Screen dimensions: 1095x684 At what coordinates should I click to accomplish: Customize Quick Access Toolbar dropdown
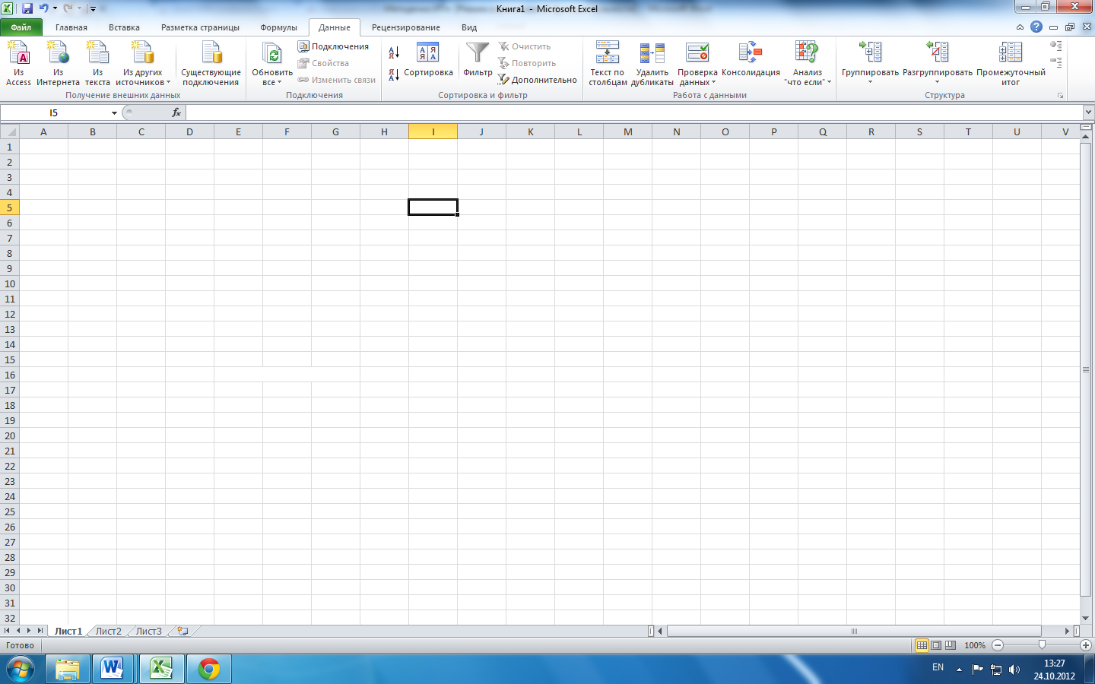[93, 8]
